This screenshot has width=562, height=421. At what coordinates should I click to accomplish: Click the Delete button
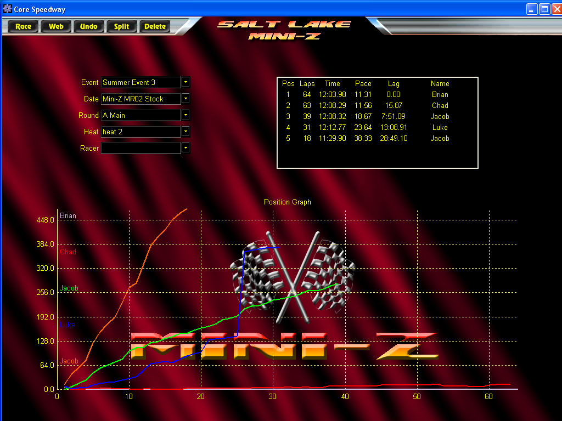click(x=155, y=26)
